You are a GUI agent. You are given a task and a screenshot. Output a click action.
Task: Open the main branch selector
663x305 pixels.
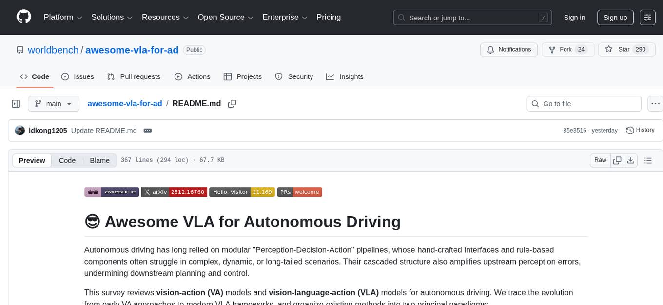click(x=54, y=103)
